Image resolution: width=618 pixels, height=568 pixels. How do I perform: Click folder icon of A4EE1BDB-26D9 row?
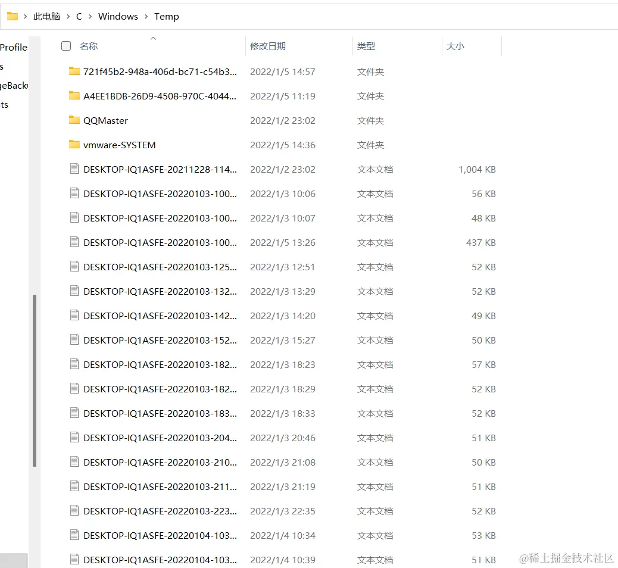[x=74, y=96]
